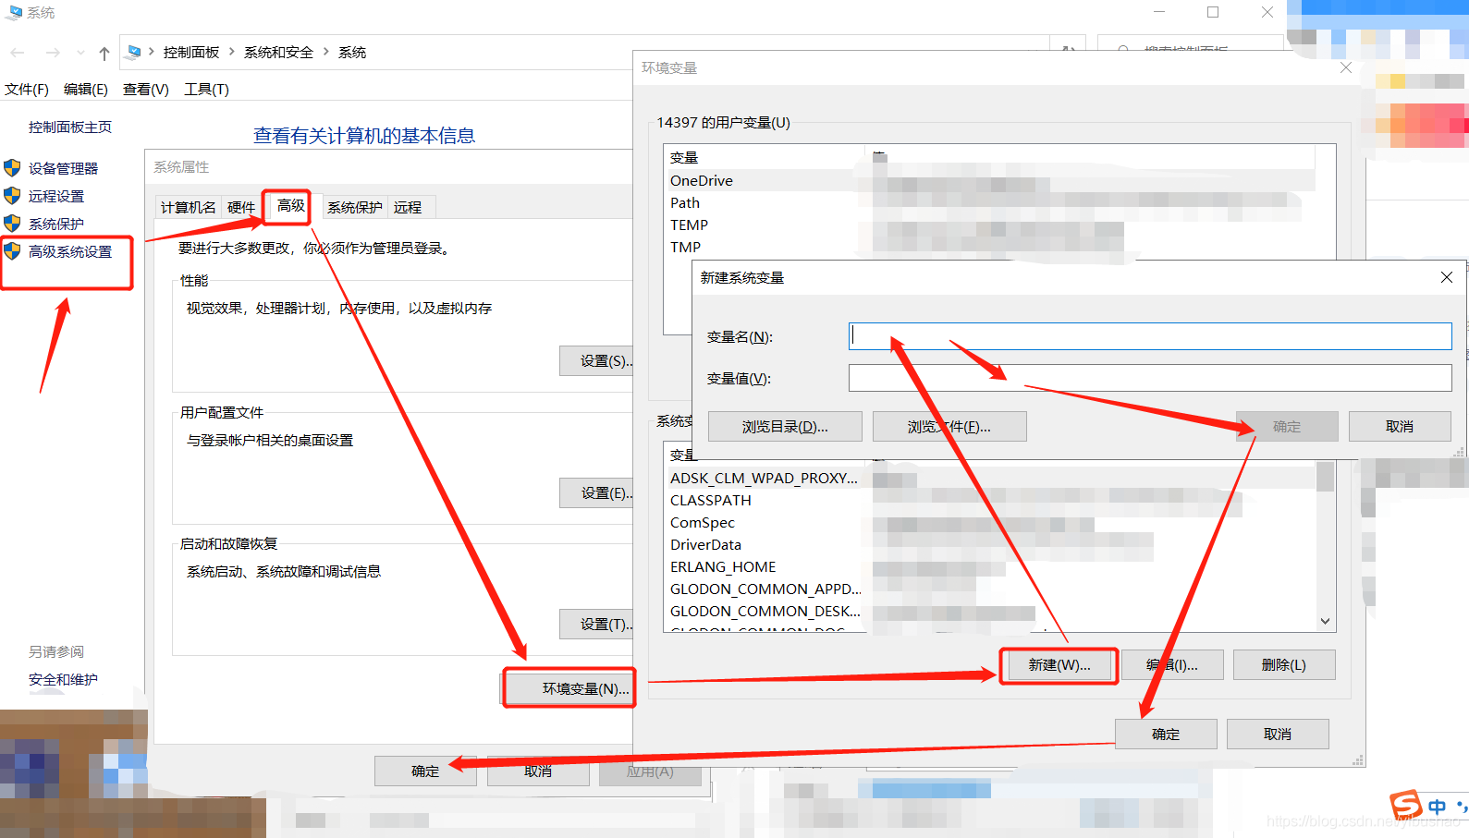Screen dimensions: 1469x838
Task: Select the DriverData system variable row
Action: pos(991,544)
